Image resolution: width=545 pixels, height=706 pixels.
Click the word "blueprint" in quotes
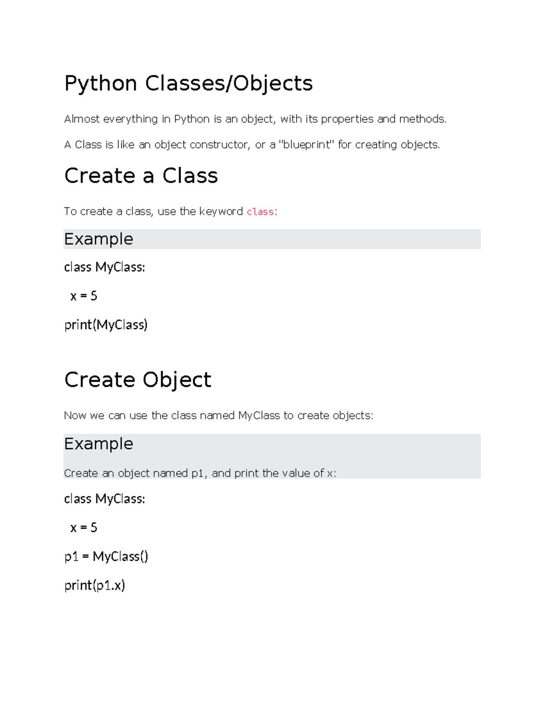tap(306, 145)
